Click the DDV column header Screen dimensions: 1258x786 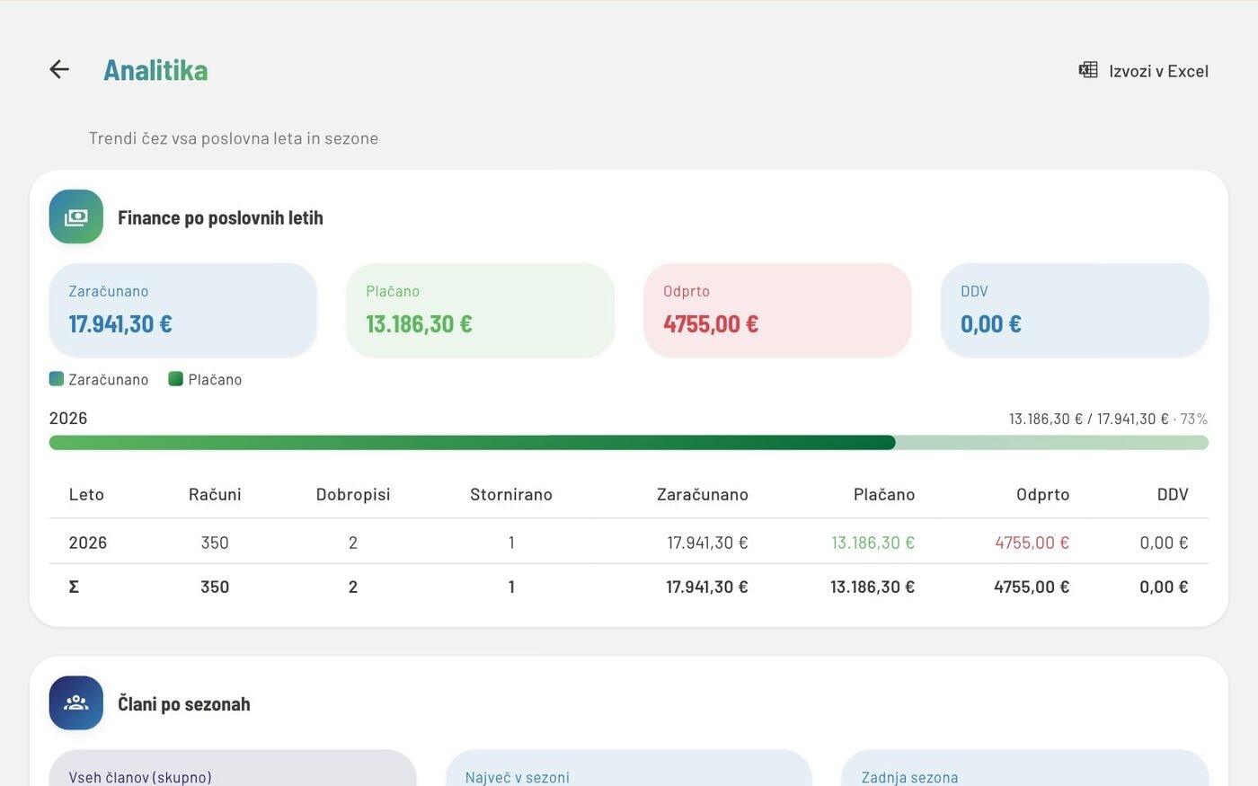pyautogui.click(x=1173, y=494)
